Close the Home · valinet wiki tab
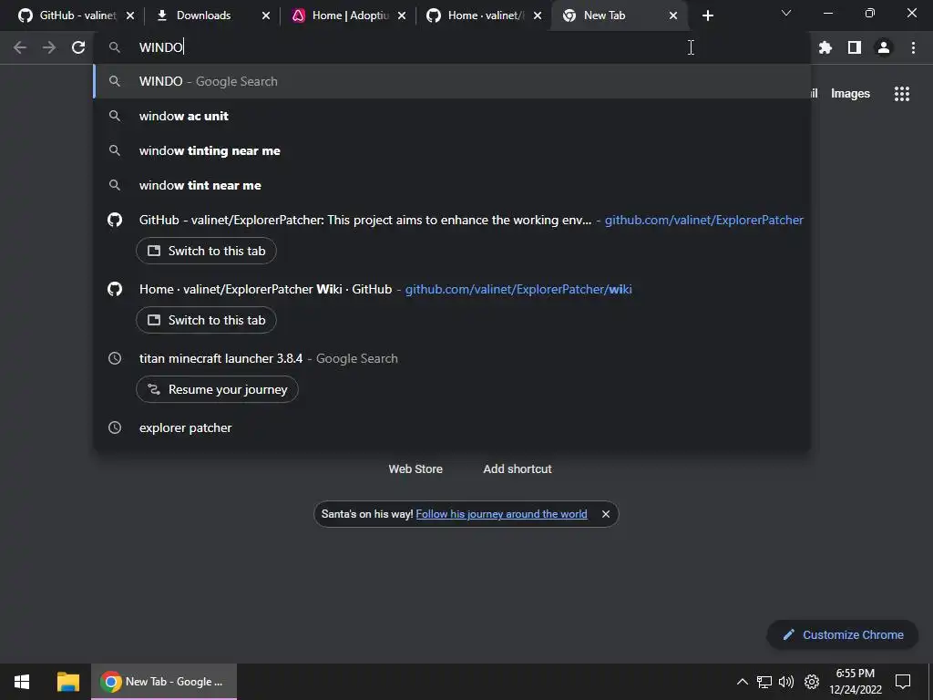 538,15
